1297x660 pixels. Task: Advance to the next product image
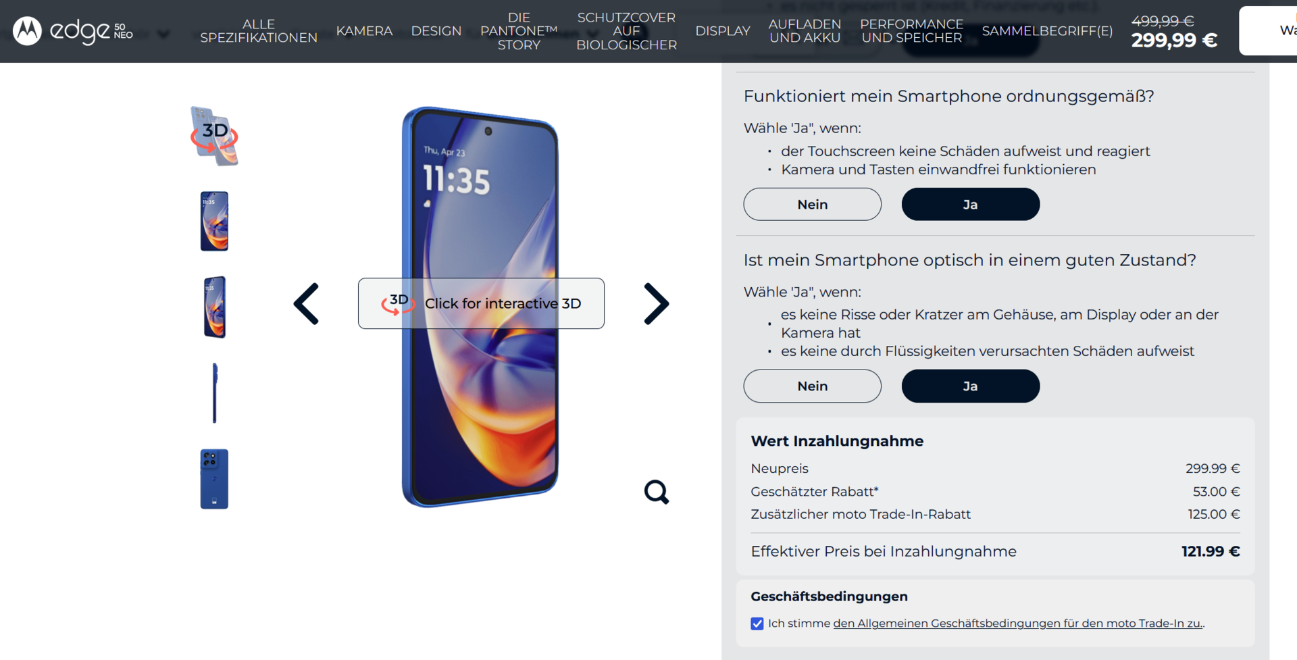click(x=657, y=304)
